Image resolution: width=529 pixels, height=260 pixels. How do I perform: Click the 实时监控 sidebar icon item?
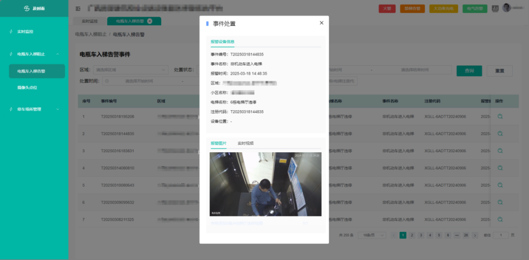coord(25,32)
